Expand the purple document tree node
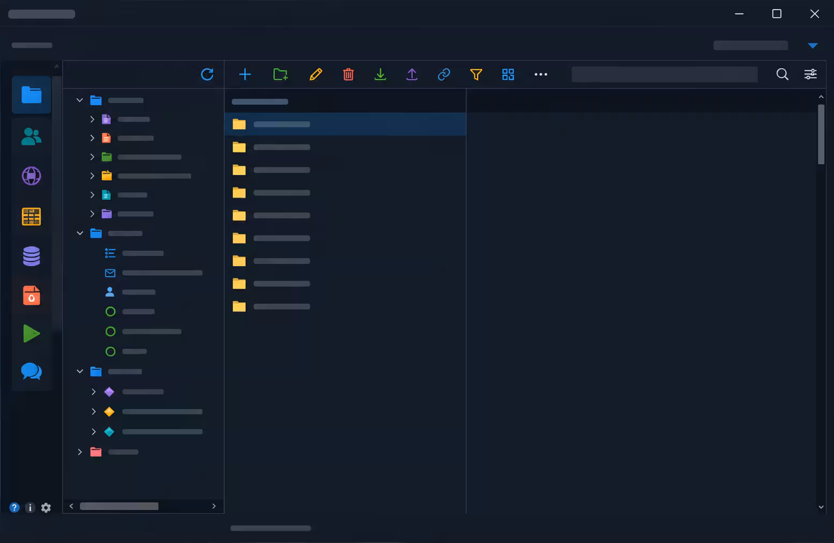 [x=92, y=119]
